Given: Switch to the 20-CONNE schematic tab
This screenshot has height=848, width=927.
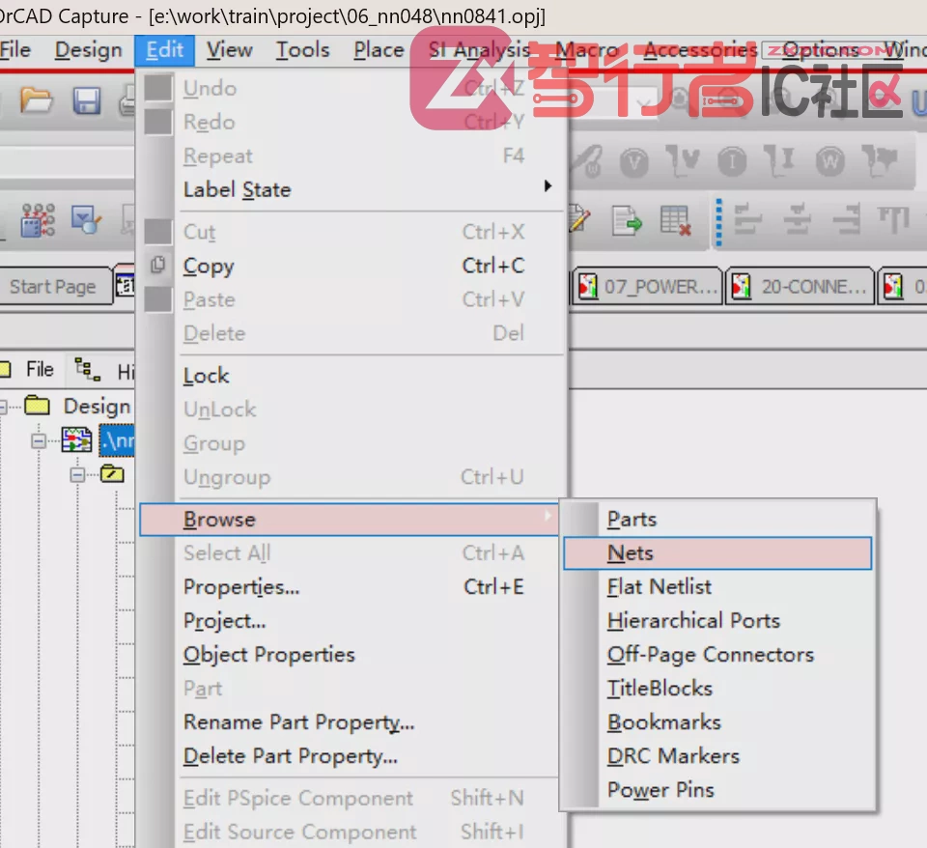Looking at the screenshot, I should (800, 287).
